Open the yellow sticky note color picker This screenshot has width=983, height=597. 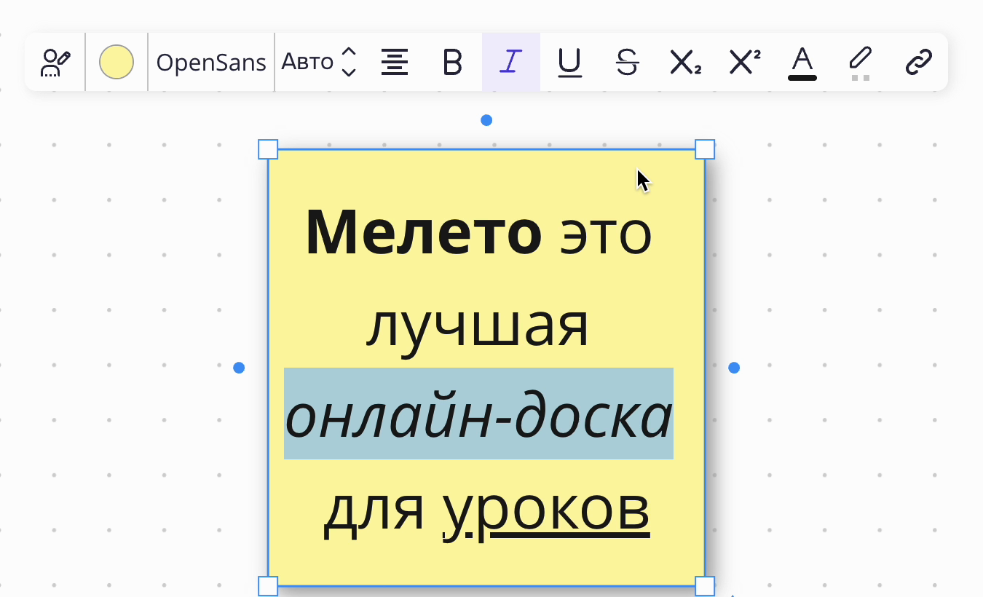tap(117, 62)
